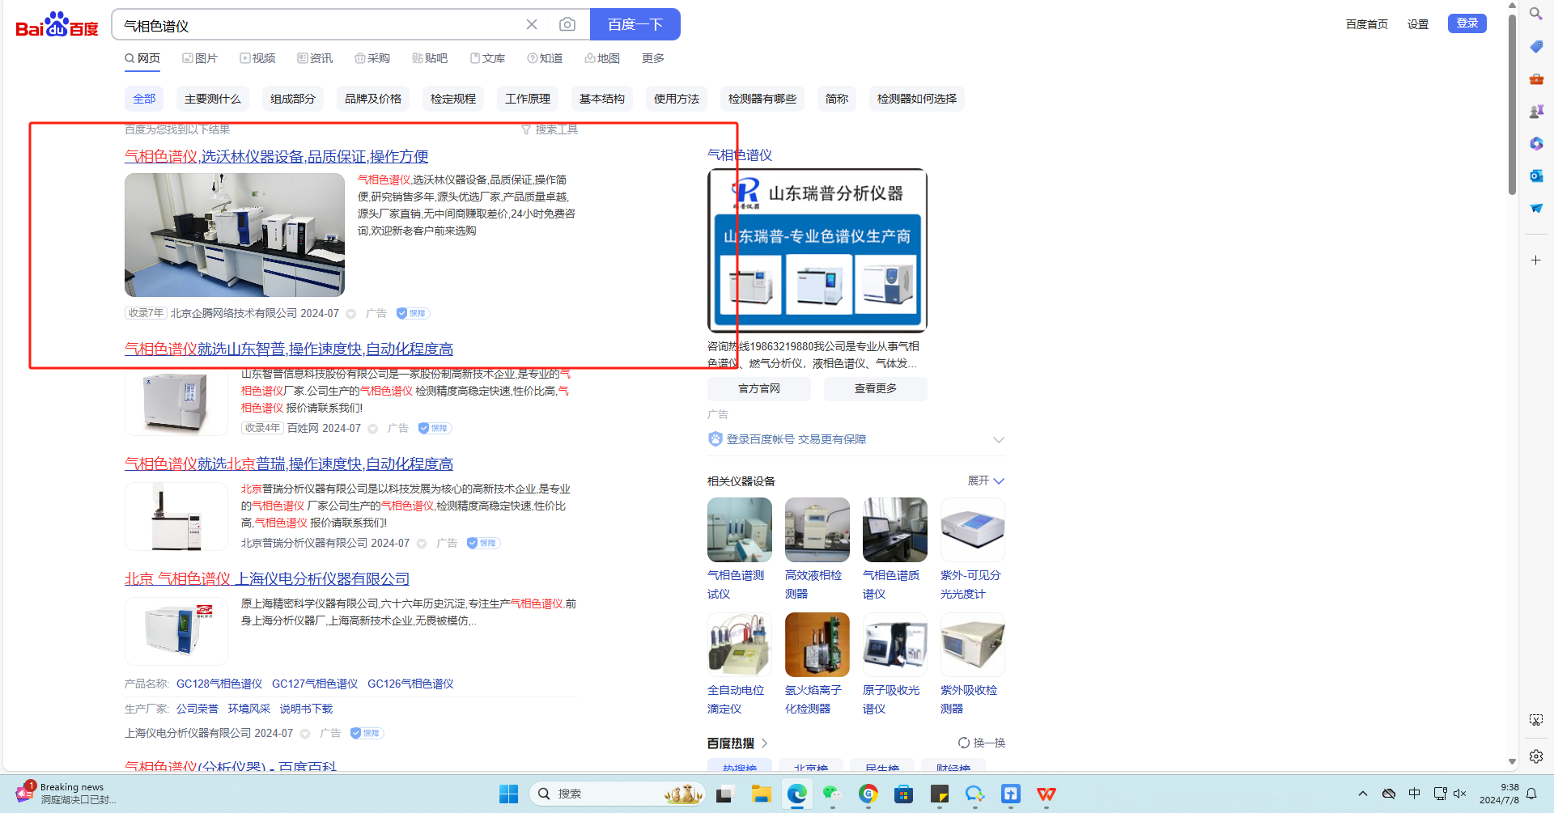Viewport: 1554px width, 813px height.
Task: Expand the 登录百度帐号 notice chevron
Action: [999, 439]
